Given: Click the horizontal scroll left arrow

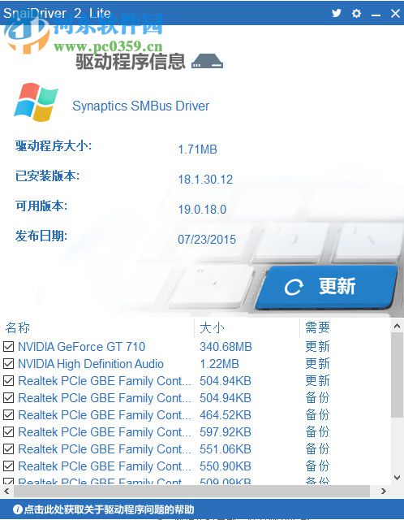Looking at the screenshot, I should pyautogui.click(x=6, y=491).
